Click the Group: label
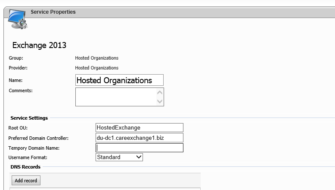This screenshot has width=335, height=190. [16, 58]
